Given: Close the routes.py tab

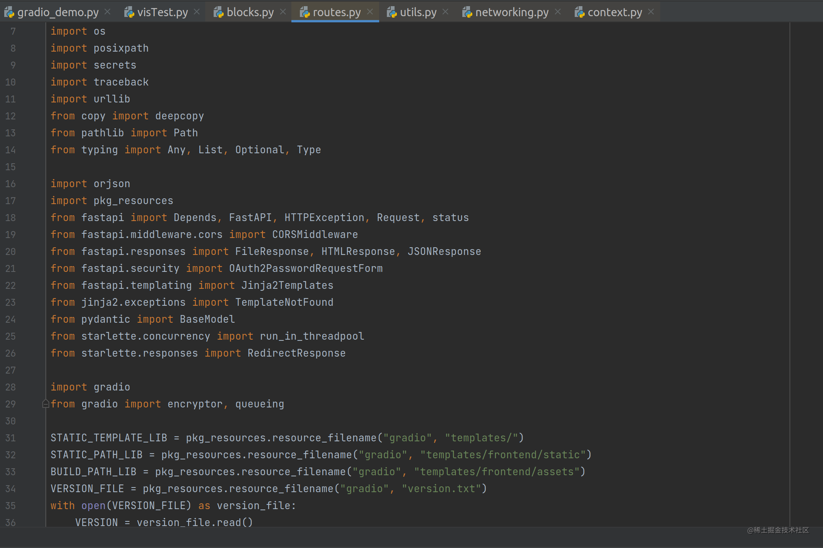Looking at the screenshot, I should click(x=370, y=12).
